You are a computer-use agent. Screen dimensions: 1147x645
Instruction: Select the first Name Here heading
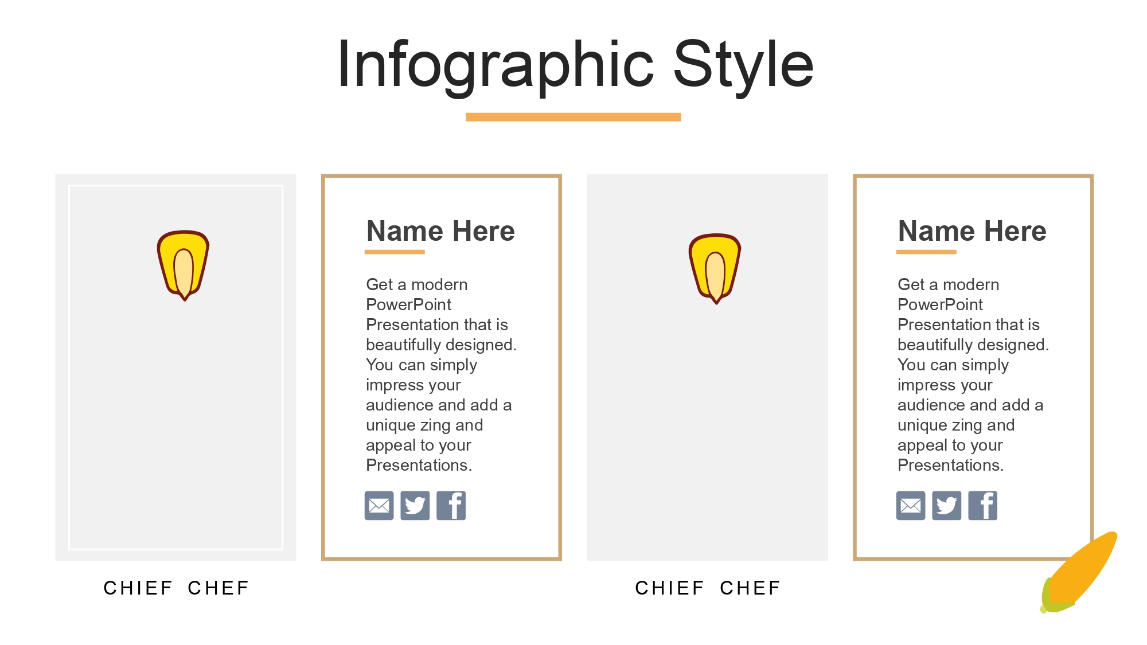coord(440,231)
